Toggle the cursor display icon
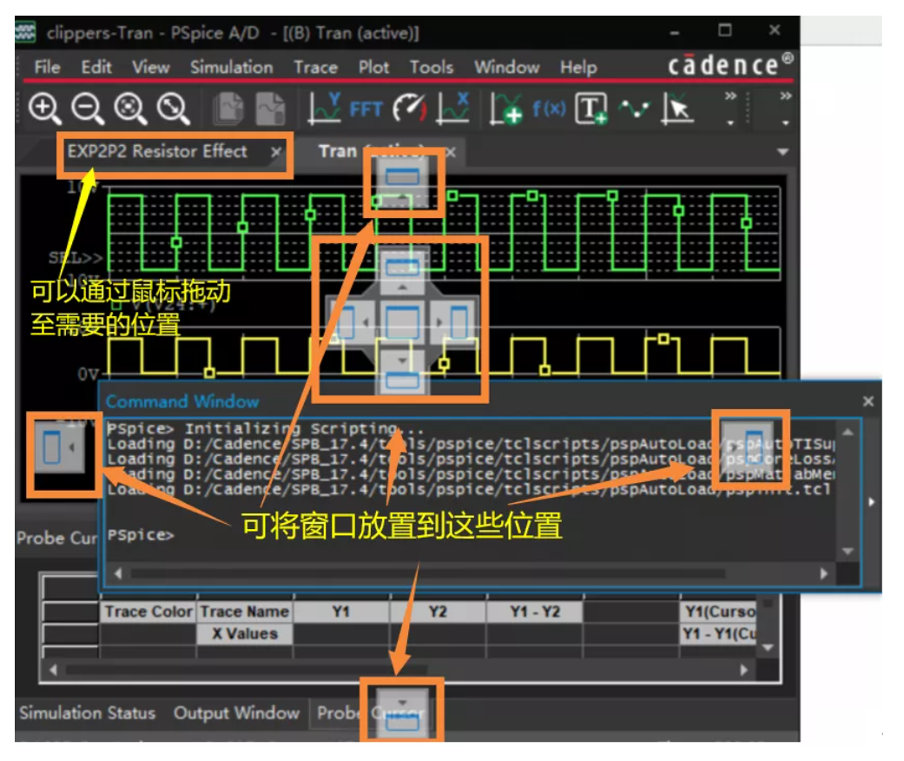 677,109
